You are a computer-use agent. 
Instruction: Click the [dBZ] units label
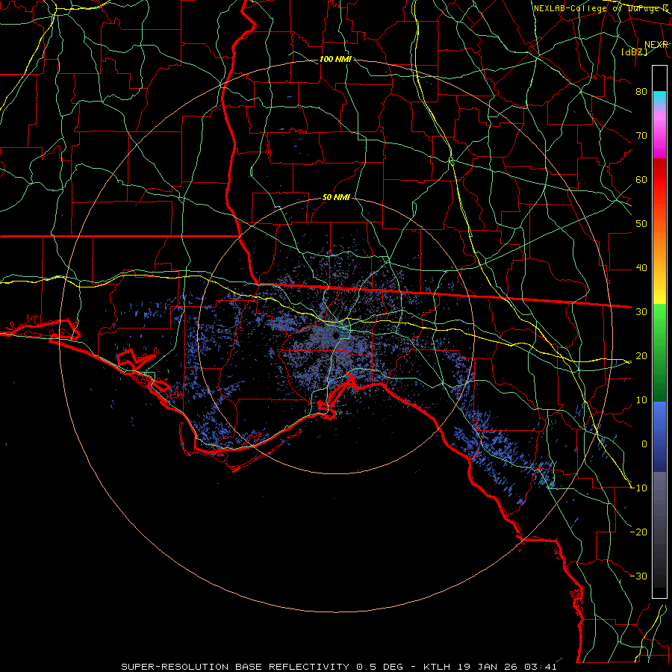pyautogui.click(x=634, y=52)
